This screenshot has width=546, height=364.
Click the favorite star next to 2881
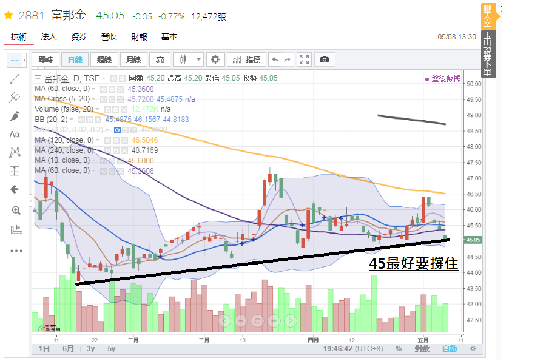click(8, 15)
